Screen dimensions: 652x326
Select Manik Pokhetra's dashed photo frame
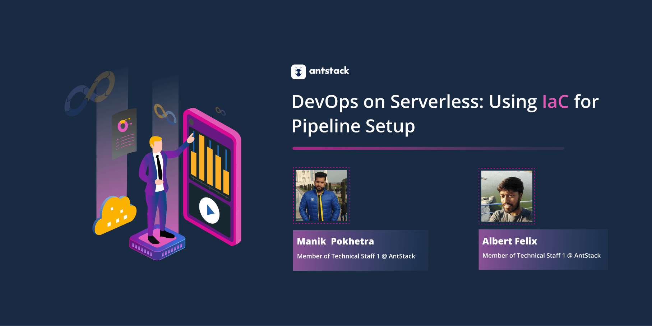tap(321, 196)
